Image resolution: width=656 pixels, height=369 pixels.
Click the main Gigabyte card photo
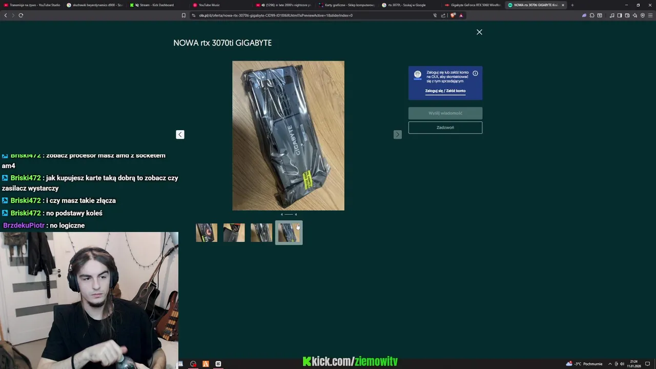[x=288, y=136]
